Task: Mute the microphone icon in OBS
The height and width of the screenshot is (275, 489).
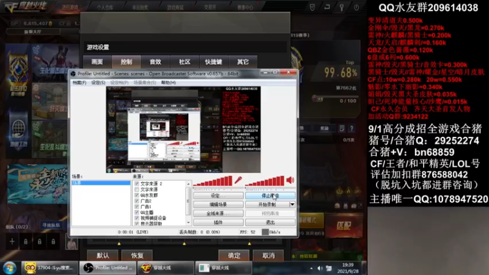Action: 238,180
